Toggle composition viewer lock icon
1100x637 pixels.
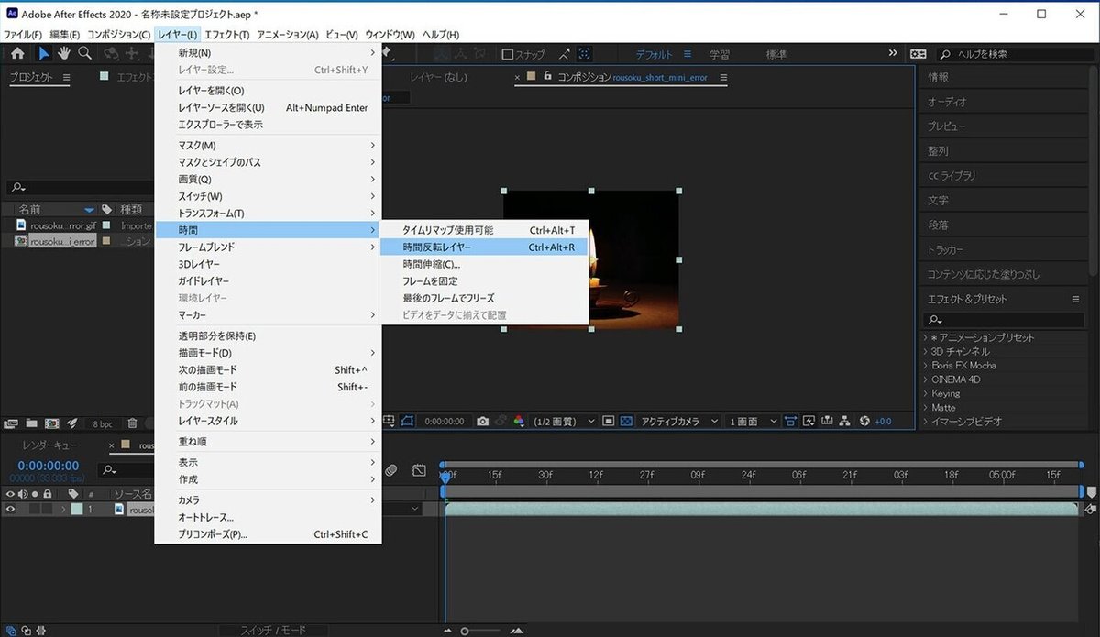coord(547,77)
